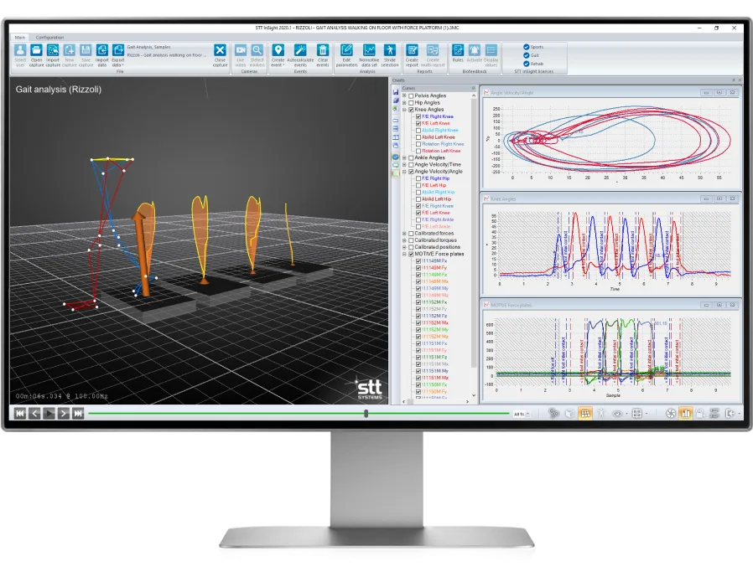Viewport: 753px width, 572px height.
Task: Click the Import capture icon
Action: [x=53, y=50]
